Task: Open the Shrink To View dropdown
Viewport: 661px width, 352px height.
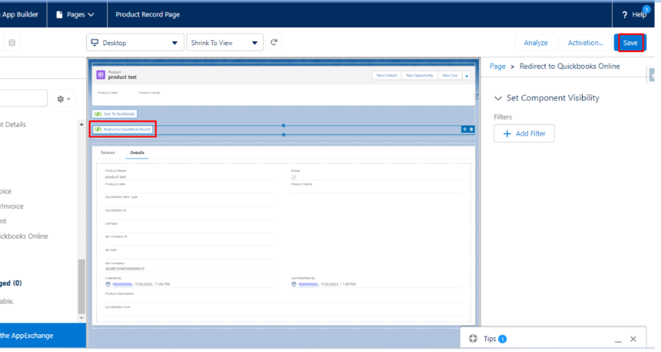Action: (225, 43)
